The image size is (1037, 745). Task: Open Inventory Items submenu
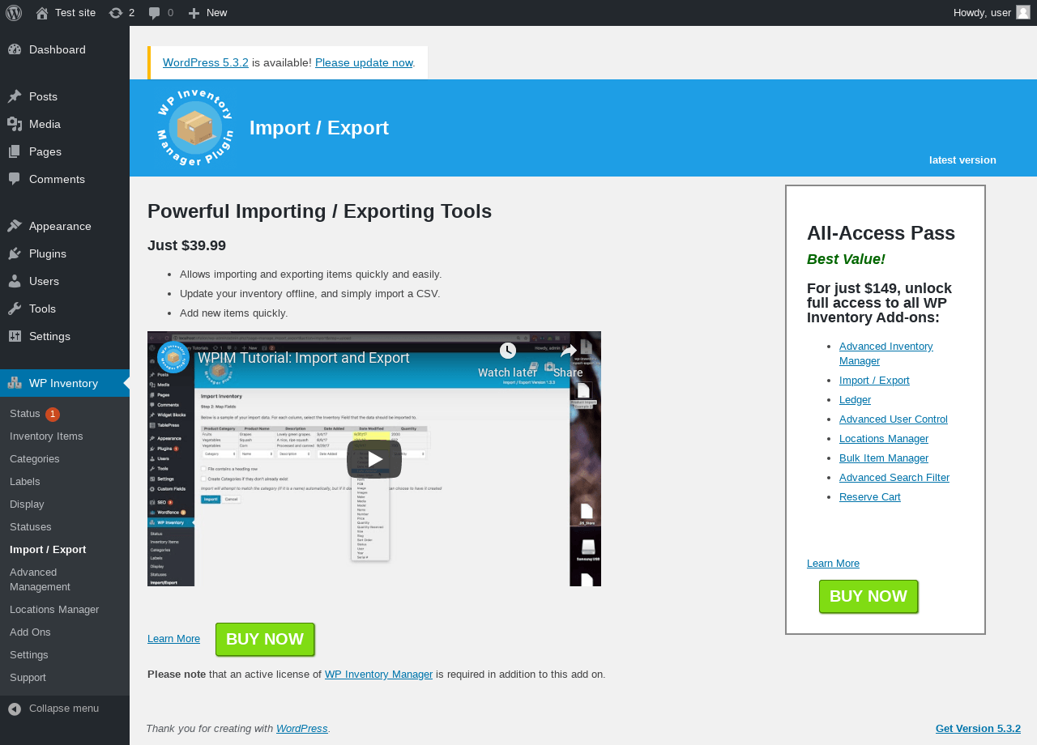(65, 436)
